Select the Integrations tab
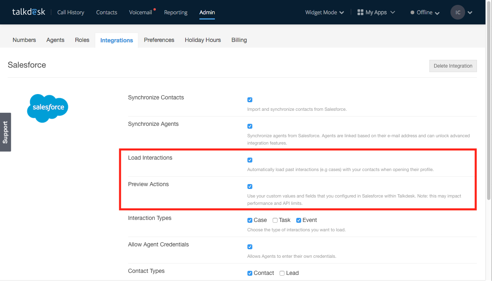The image size is (492, 281). click(x=117, y=40)
